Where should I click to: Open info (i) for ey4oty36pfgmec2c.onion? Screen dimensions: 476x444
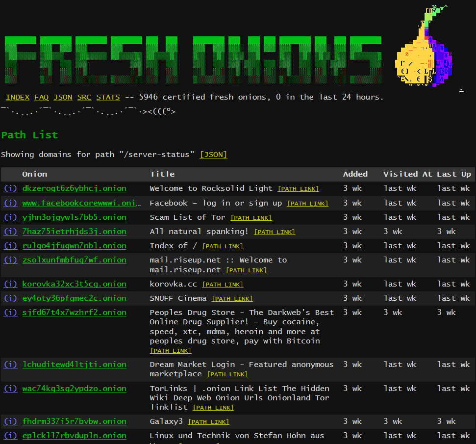pos(11,298)
